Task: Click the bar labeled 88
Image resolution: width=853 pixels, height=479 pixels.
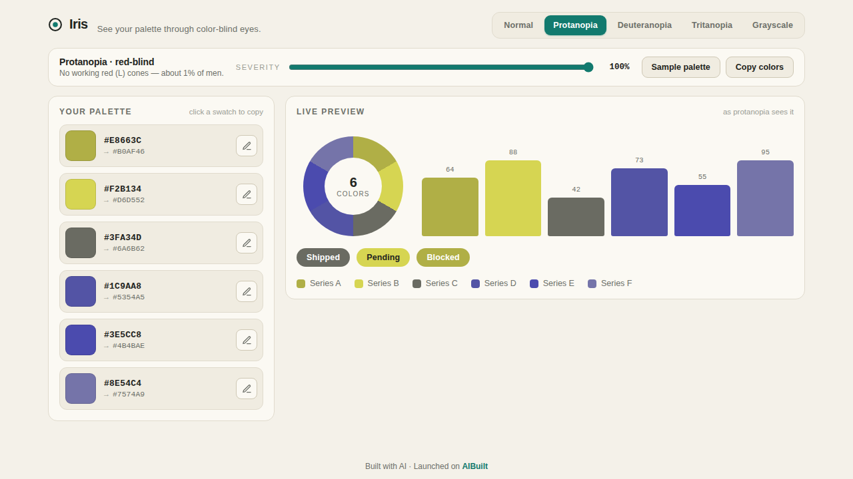Action: (513, 198)
